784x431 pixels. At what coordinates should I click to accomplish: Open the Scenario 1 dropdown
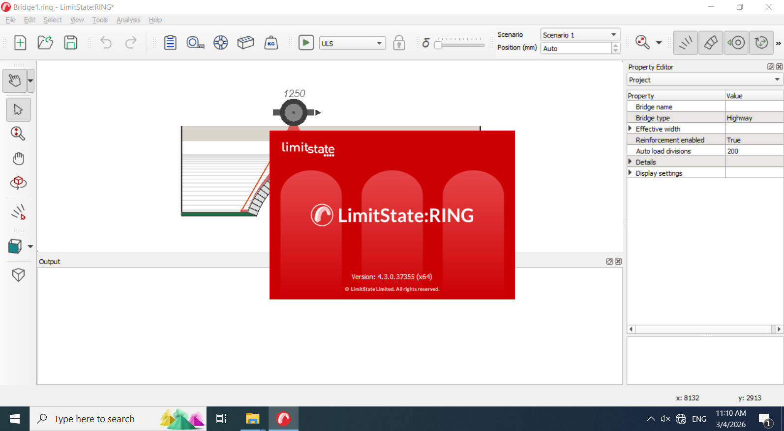click(x=580, y=35)
